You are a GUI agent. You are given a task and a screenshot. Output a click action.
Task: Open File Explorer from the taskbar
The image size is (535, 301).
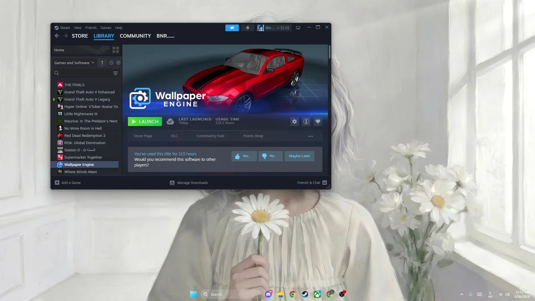coord(280,294)
